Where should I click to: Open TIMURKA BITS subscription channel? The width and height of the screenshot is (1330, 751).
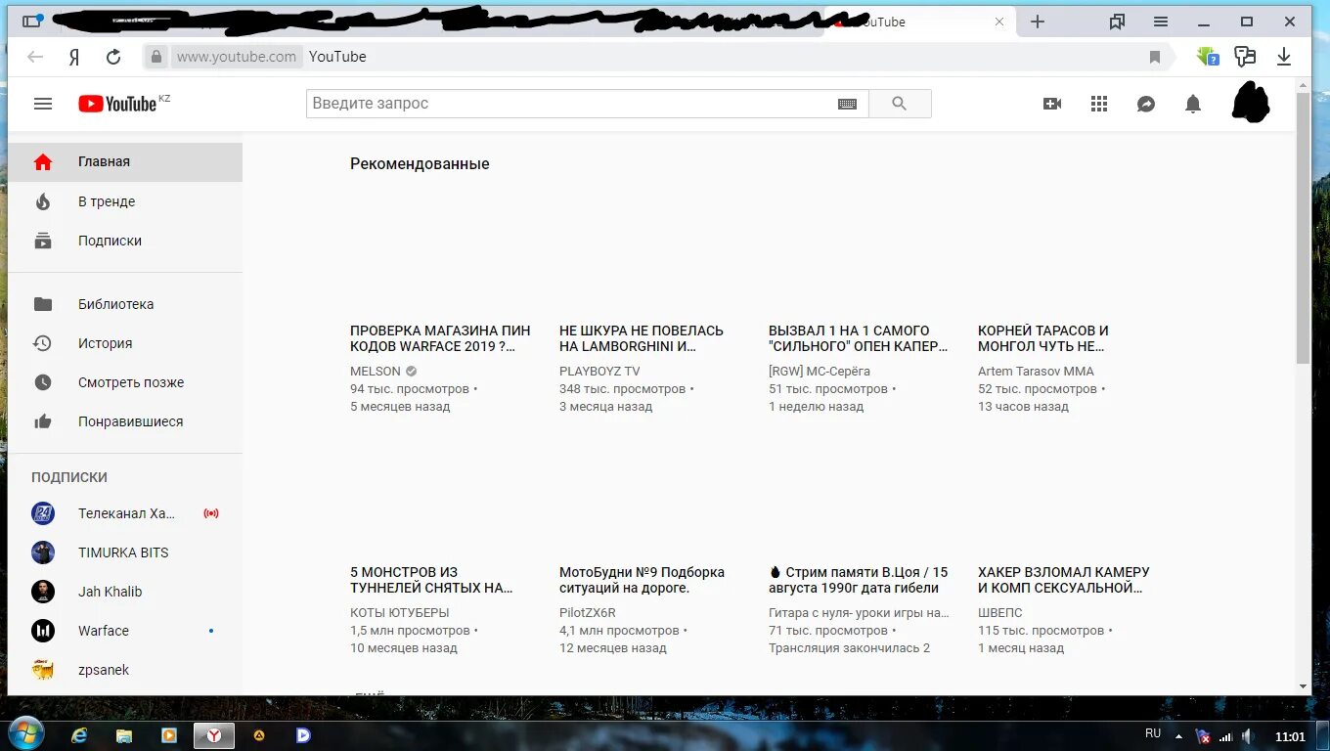pyautogui.click(x=125, y=552)
